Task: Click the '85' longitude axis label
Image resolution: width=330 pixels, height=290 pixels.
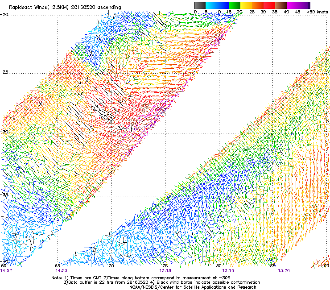Action: (272, 265)
